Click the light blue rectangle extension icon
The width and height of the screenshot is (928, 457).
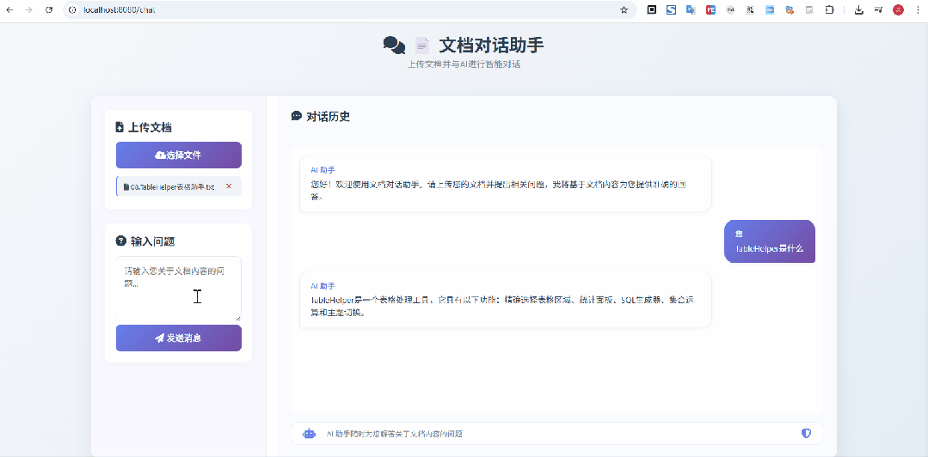[x=770, y=10]
